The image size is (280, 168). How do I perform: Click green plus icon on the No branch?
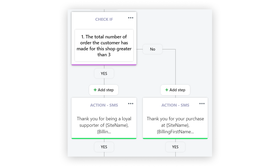click(167, 90)
